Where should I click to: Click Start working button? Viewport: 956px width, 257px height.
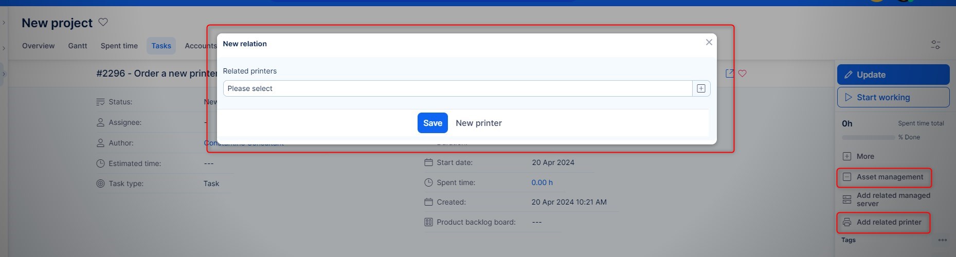[x=893, y=97]
